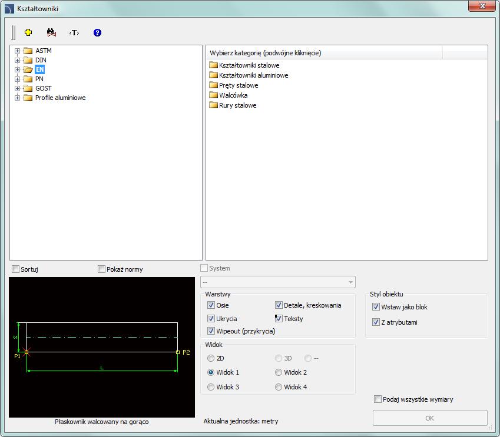Expand the EN tree node
500x437 pixels.
tap(17, 69)
